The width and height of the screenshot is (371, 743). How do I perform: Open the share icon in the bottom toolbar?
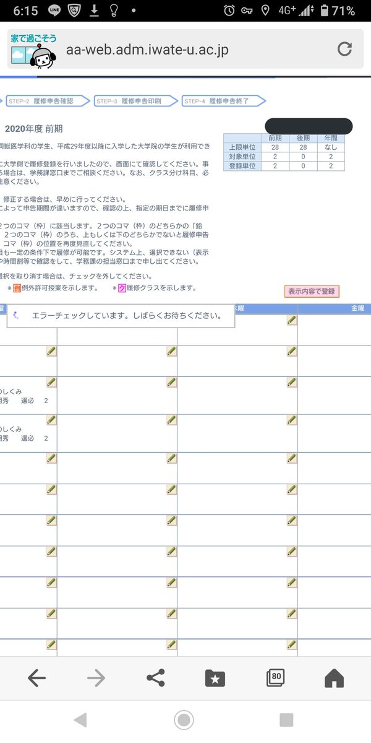(x=155, y=678)
